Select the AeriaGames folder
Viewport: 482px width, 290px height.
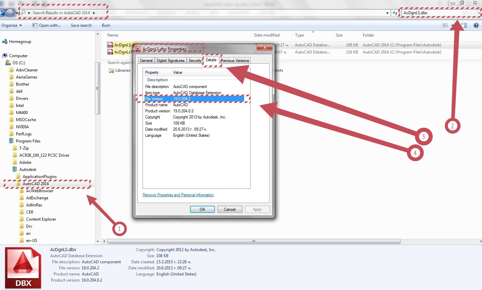23,77
